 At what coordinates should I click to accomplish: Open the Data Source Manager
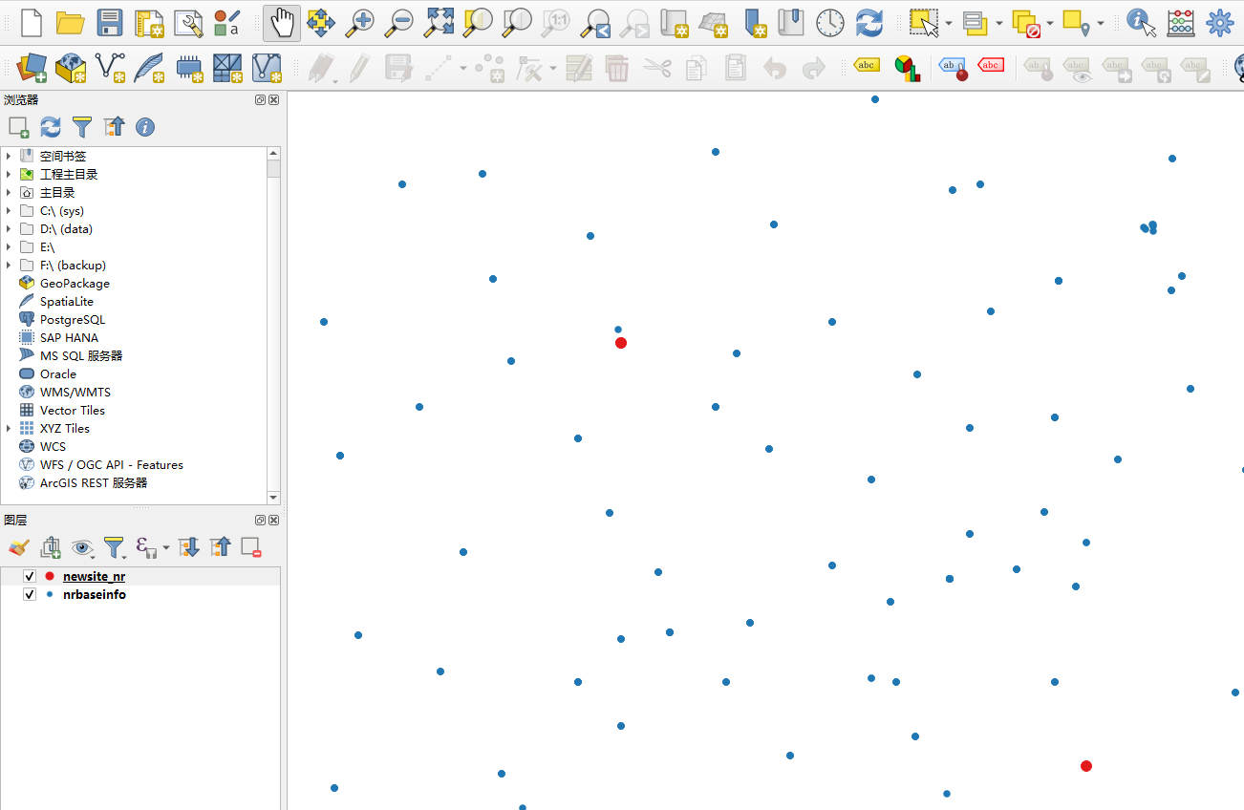pyautogui.click(x=32, y=67)
